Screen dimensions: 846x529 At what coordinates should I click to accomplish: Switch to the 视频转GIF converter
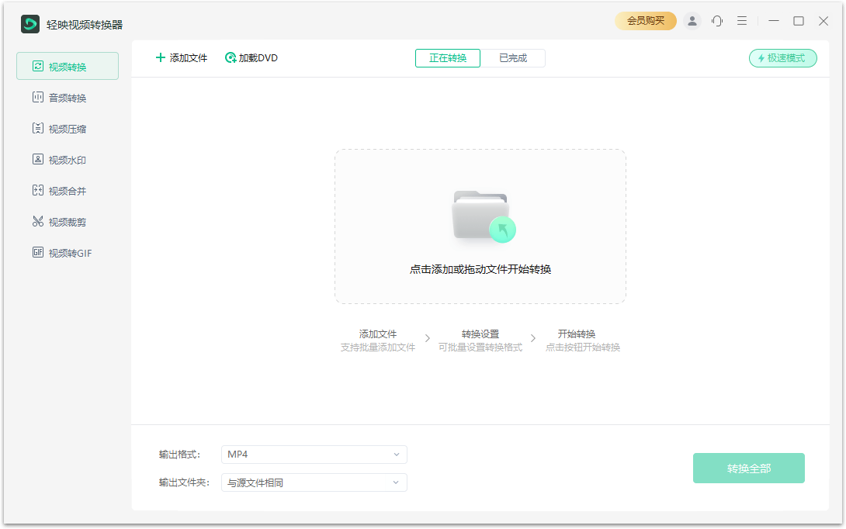(x=68, y=252)
